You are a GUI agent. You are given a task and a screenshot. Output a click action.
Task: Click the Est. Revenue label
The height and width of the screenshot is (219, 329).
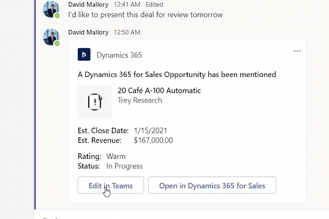pyautogui.click(x=100, y=140)
